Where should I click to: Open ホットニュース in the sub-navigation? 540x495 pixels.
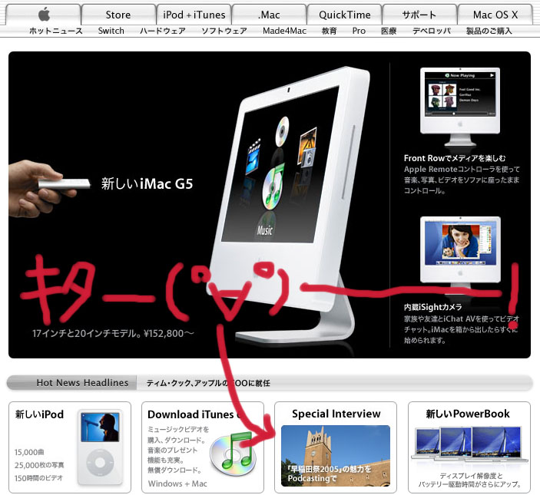[x=56, y=31]
